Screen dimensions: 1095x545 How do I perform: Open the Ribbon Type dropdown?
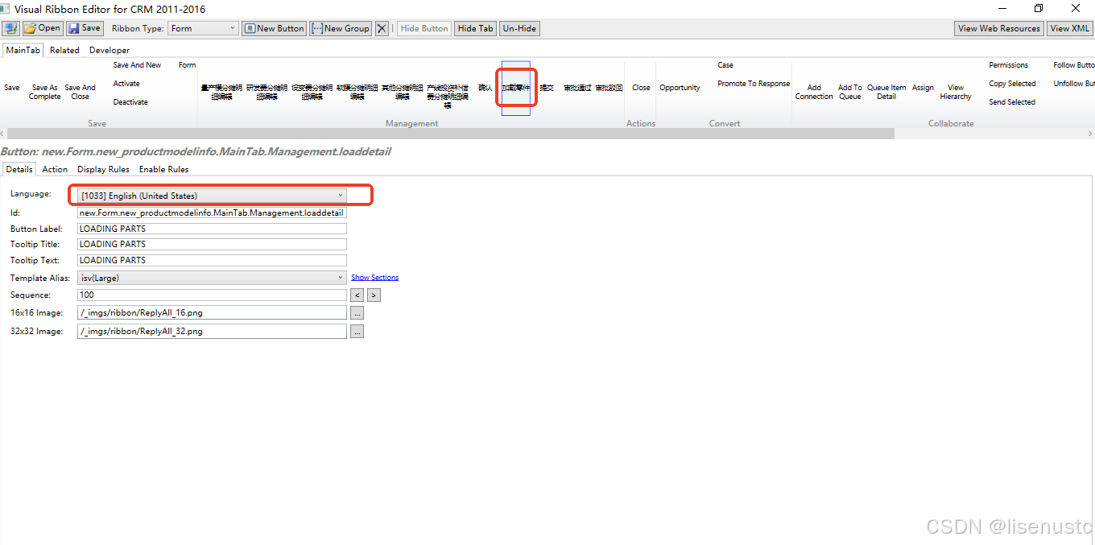point(233,28)
